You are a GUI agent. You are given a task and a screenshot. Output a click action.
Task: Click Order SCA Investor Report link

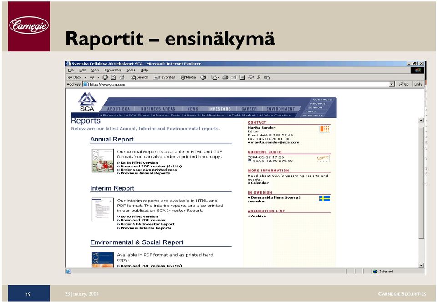(146, 224)
